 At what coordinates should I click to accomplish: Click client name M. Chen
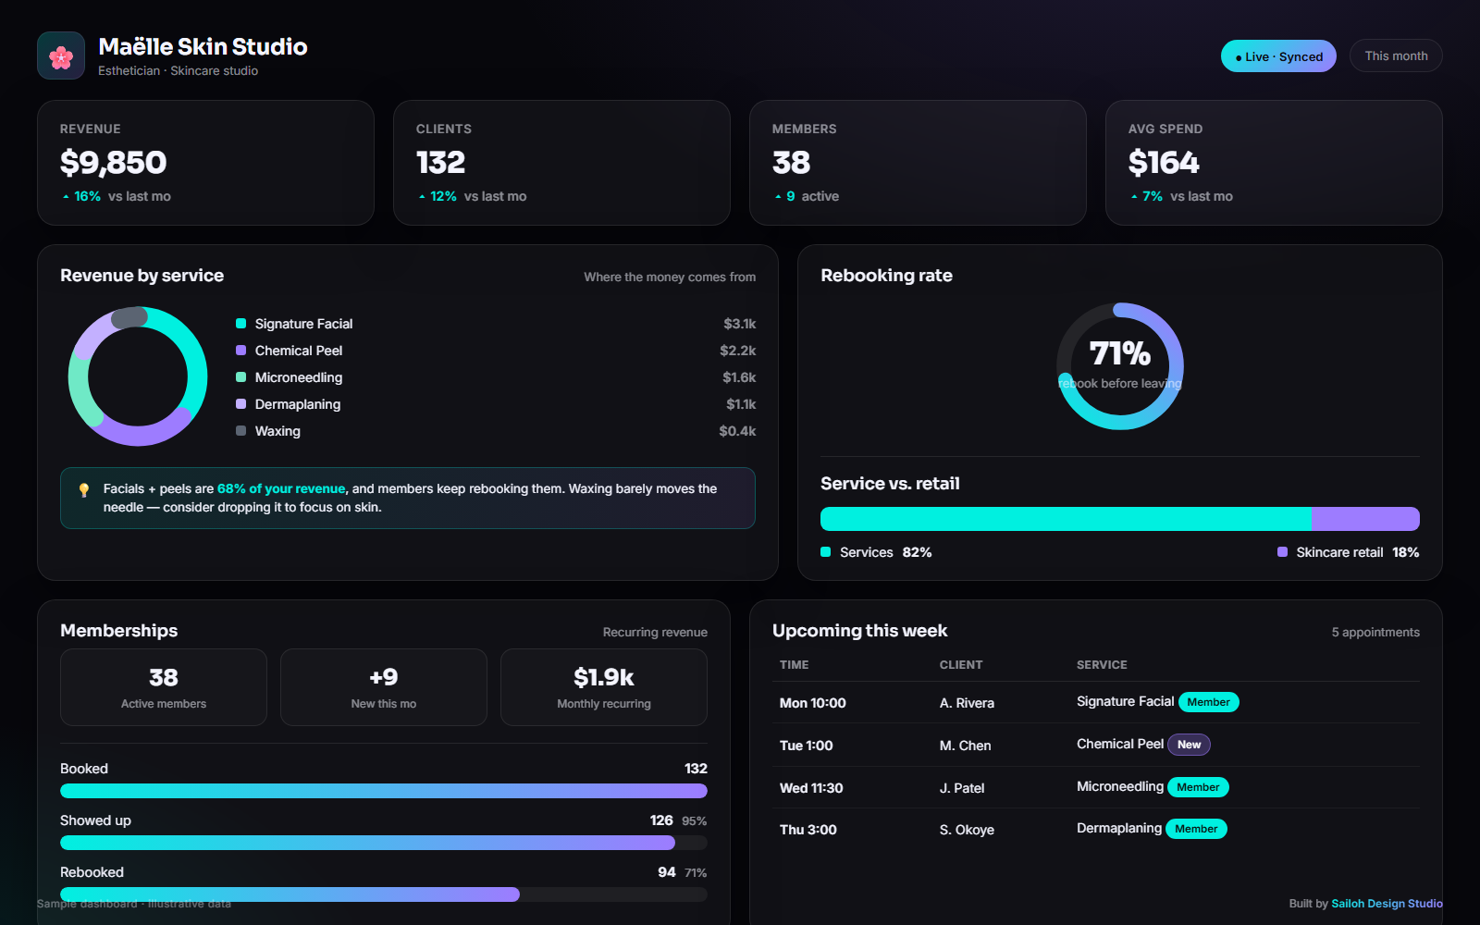966,746
